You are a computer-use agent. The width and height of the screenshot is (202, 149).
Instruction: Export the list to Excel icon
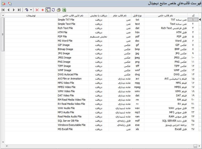point(64,10)
